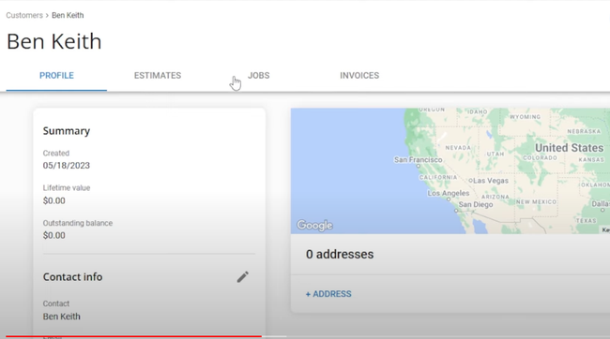The height and width of the screenshot is (339, 610).
Task: Click the 0 addresses heading
Action: [x=340, y=255]
